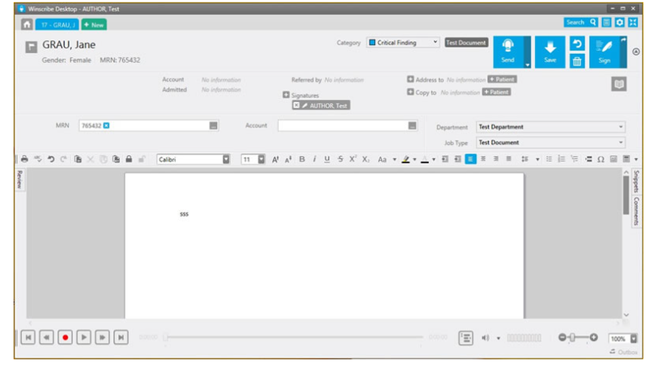Click the Test Document tag
653x379 pixels.
tap(466, 42)
